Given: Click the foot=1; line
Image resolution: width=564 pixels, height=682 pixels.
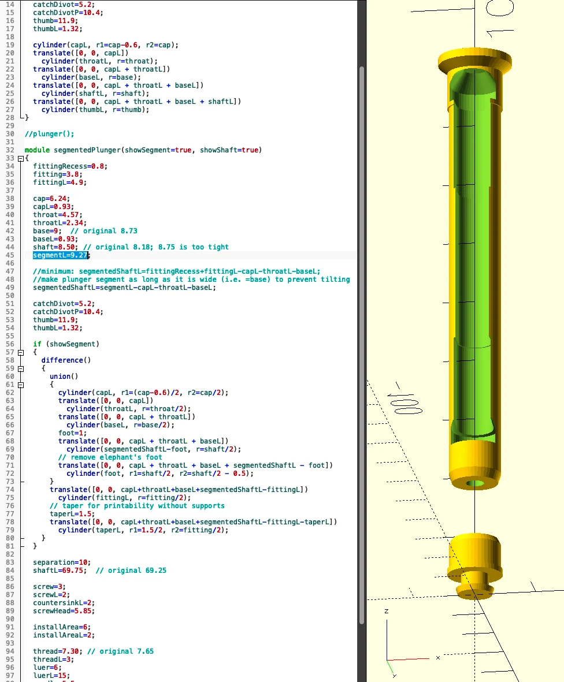Looking at the screenshot, I should (x=73, y=433).
